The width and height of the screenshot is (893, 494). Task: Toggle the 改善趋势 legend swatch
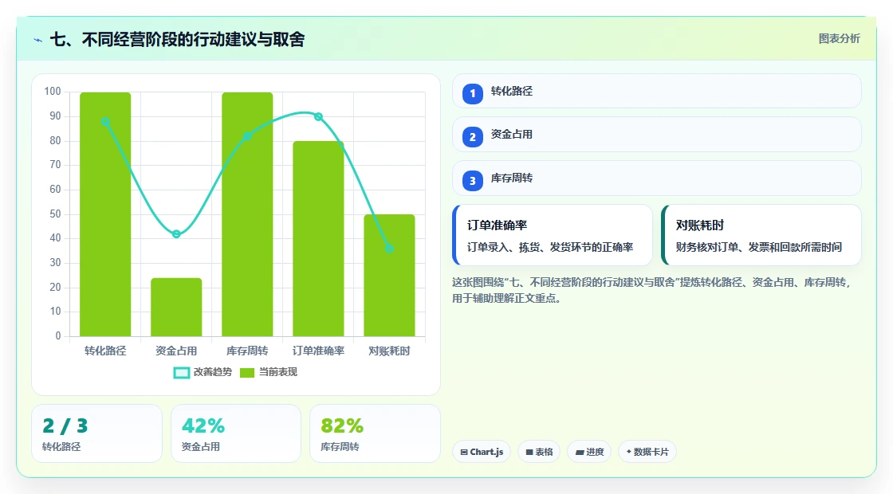181,373
